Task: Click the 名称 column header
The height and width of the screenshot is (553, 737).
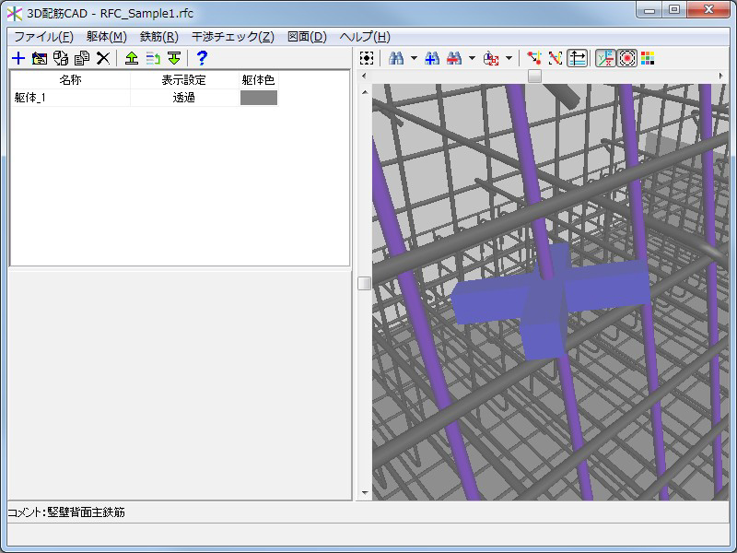Action: pyautogui.click(x=70, y=80)
